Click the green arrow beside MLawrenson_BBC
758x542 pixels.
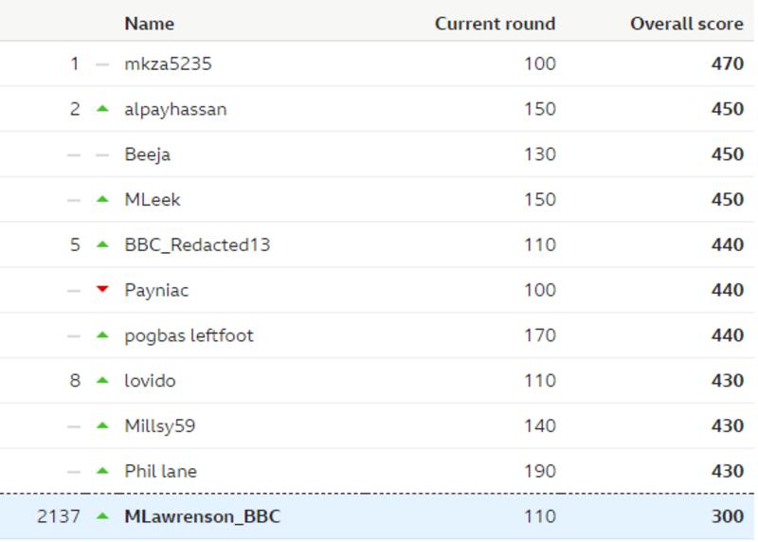tap(102, 516)
